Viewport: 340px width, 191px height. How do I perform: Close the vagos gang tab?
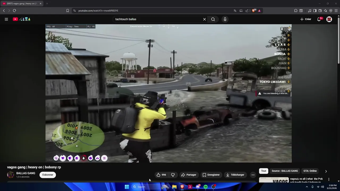click(x=40, y=3)
